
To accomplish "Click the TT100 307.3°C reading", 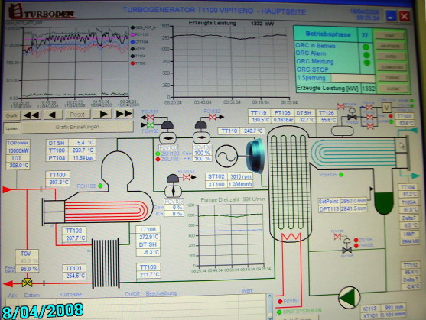I will (x=58, y=183).
